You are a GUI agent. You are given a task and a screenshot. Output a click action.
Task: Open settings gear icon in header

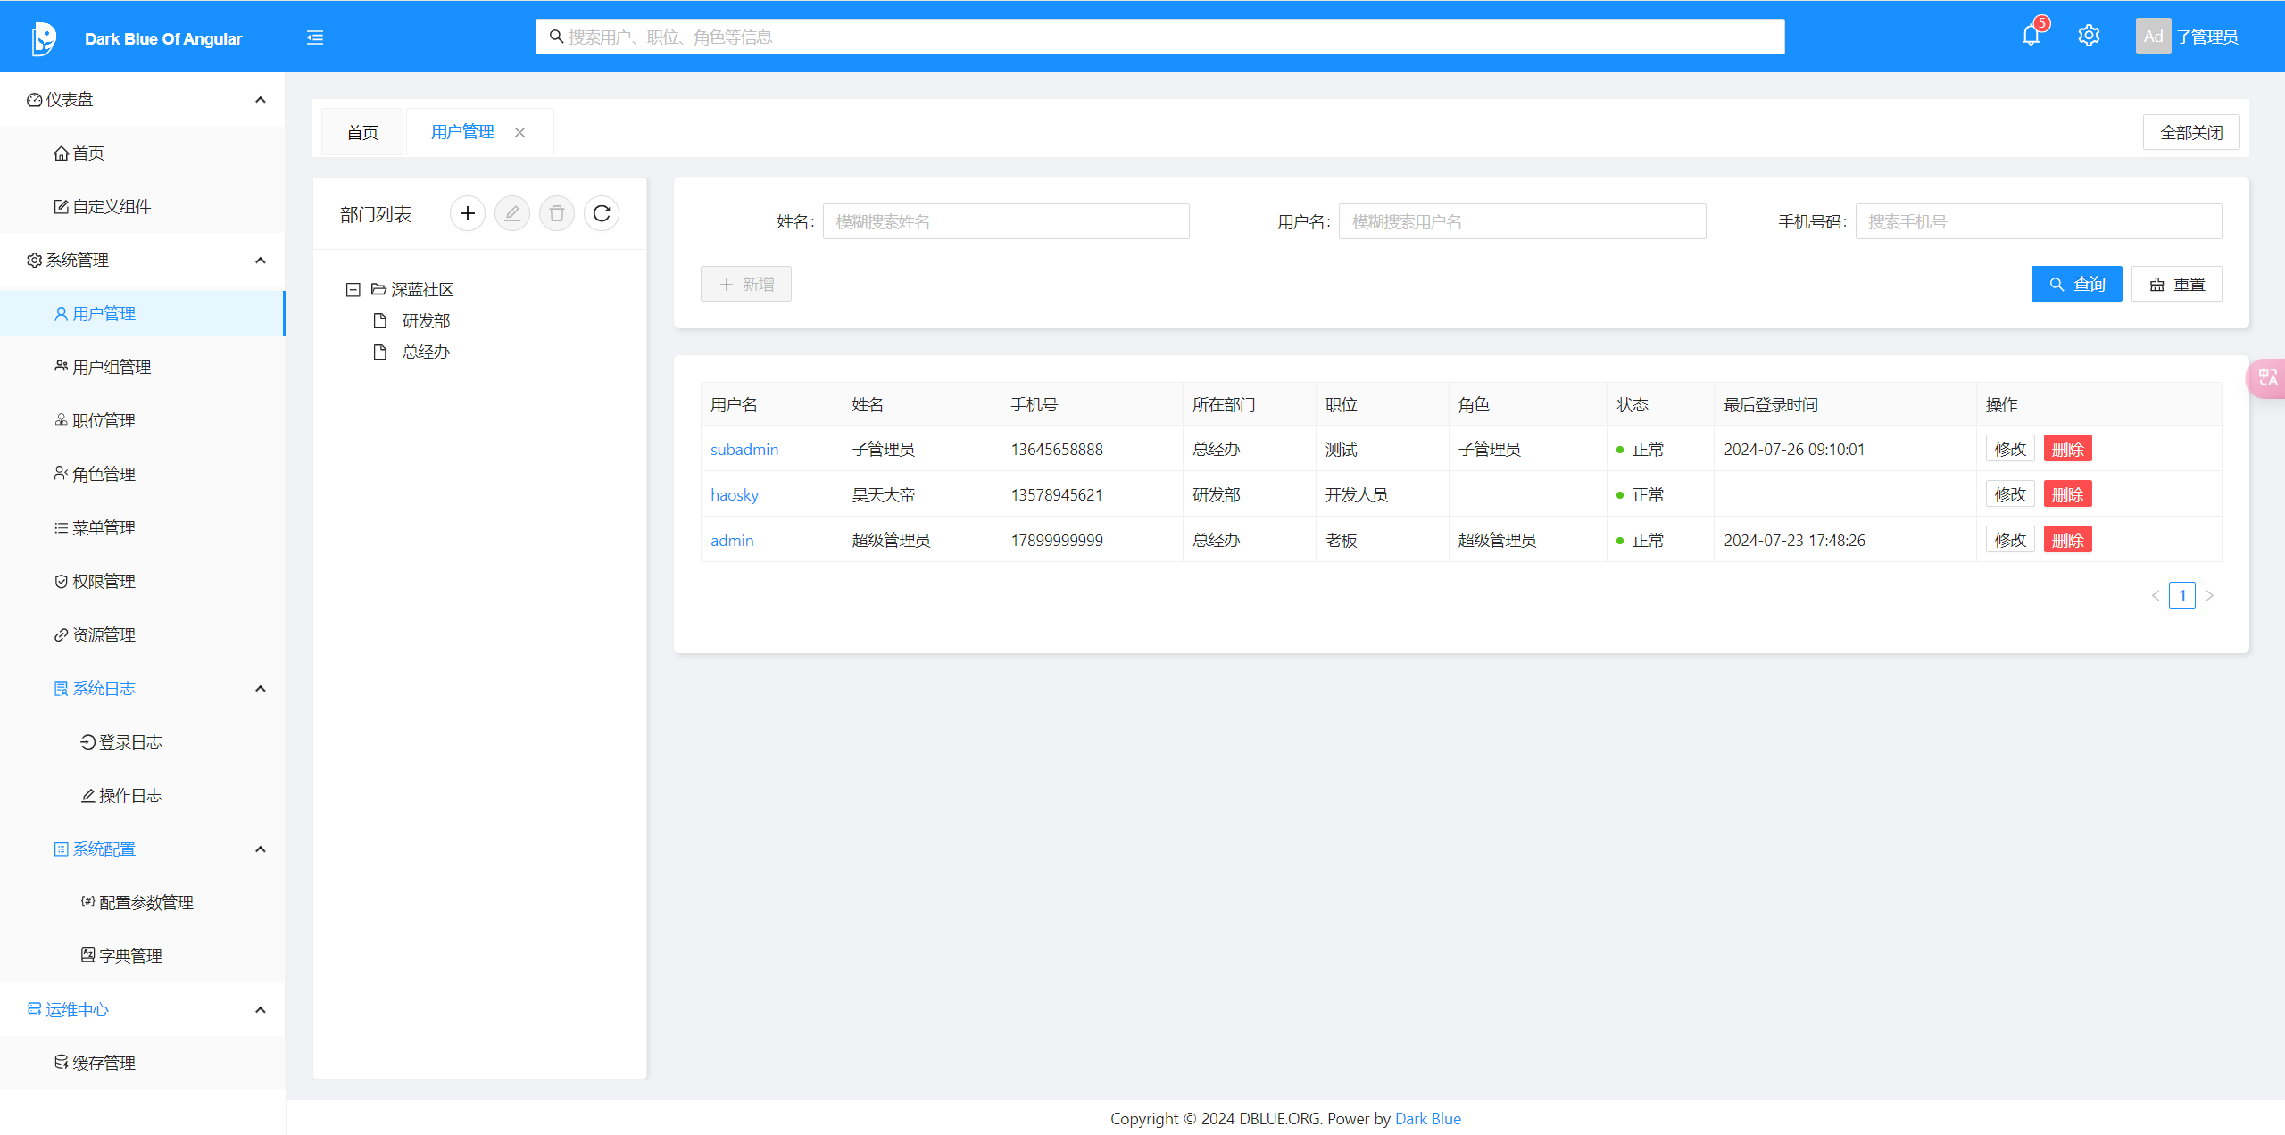pos(2089,36)
